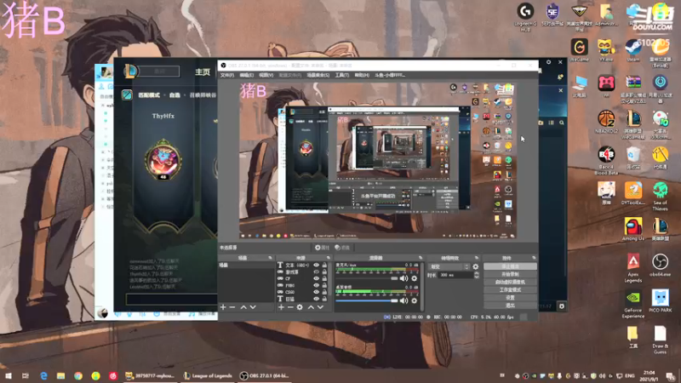The image size is (681, 383).
Task: Remove the selected source with the minus icon
Action: click(x=290, y=307)
